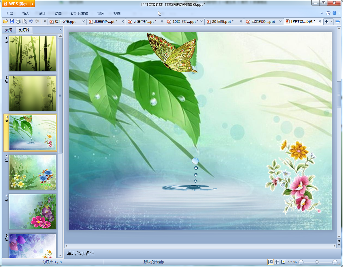Click the 95 % zoom level
The width and height of the screenshot is (343, 267).
292,262
